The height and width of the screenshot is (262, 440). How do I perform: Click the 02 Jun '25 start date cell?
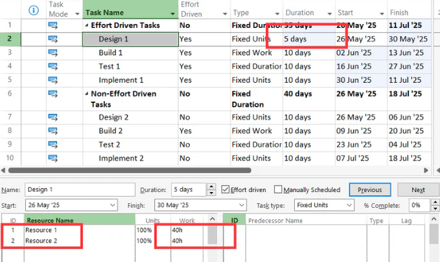point(361,52)
